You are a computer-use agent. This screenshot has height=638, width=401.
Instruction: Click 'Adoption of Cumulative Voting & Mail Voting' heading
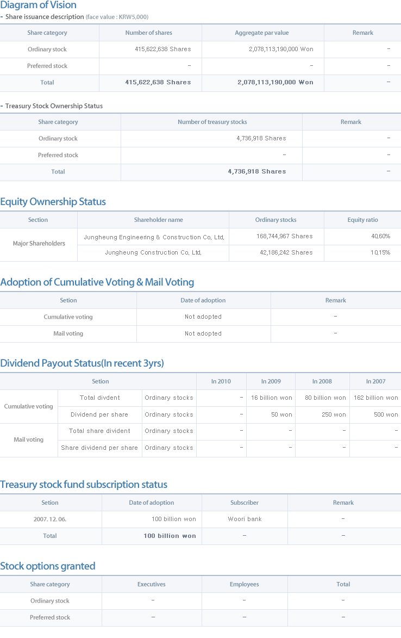(x=97, y=282)
